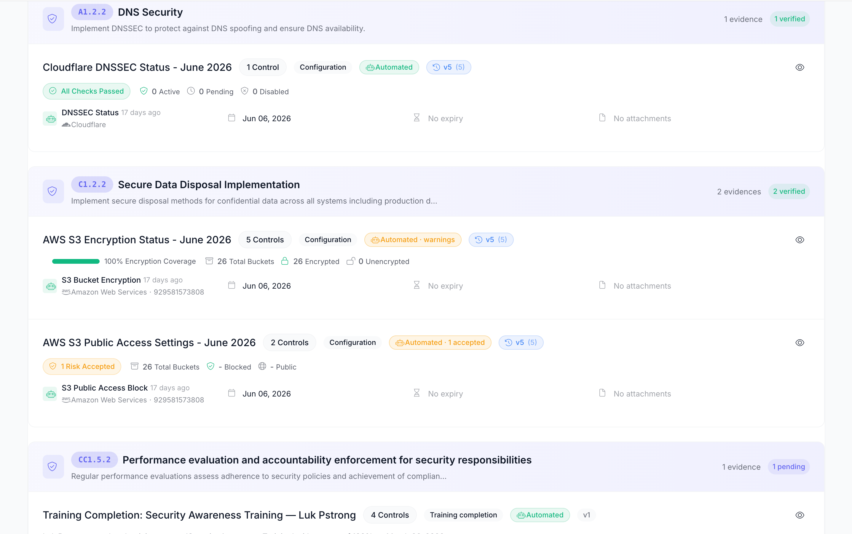Click the shield icon beside A1.2.2 DNS Security

pos(53,19)
